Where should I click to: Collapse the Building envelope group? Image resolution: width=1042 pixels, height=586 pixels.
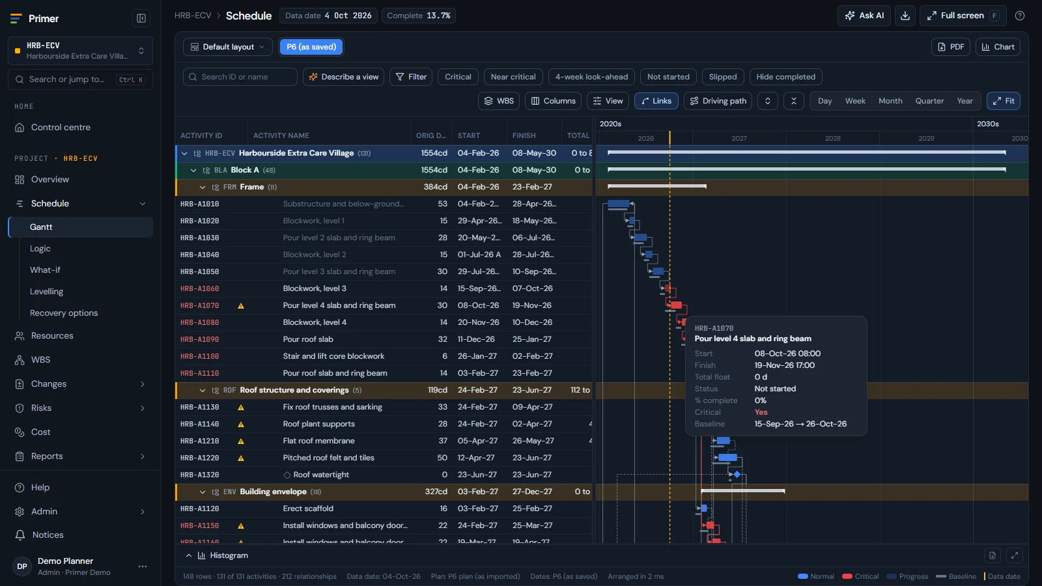coord(203,492)
